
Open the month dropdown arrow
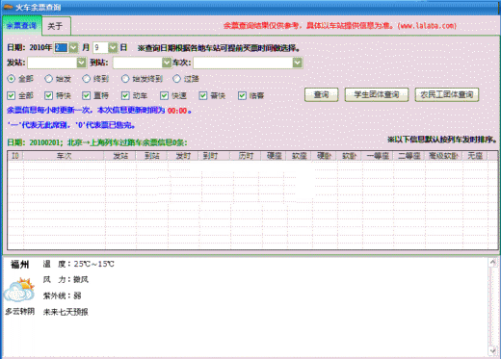point(74,48)
